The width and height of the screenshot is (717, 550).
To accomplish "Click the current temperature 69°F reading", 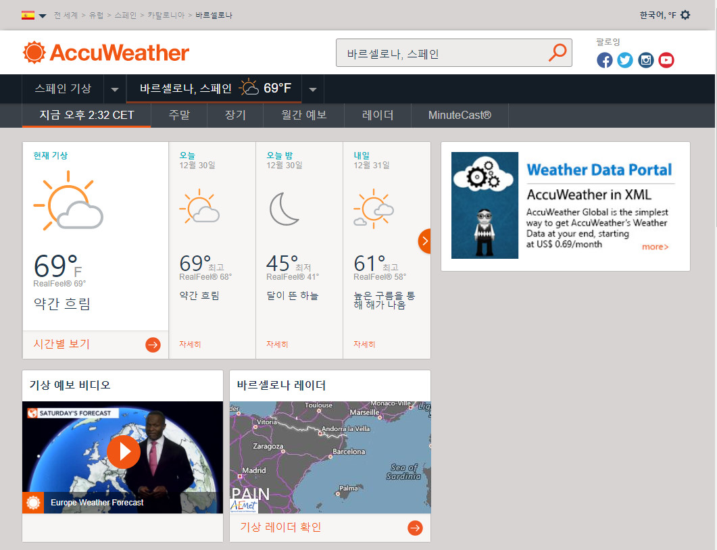I will point(58,266).
